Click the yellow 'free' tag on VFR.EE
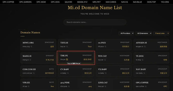173x91 pixels. pyautogui.click(x=52, y=86)
